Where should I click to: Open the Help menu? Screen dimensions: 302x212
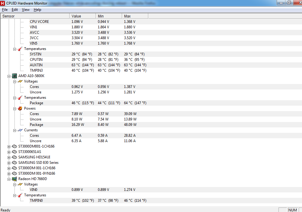[37, 10]
